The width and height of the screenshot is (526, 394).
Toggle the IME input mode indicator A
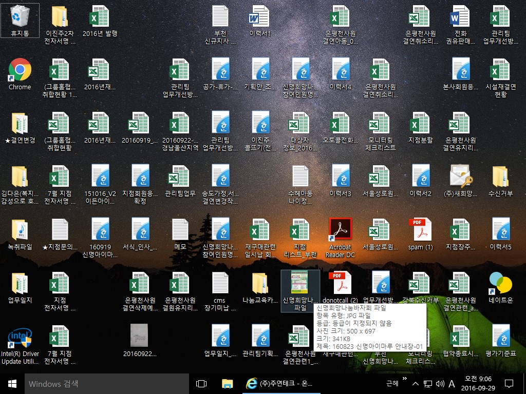[452, 384]
